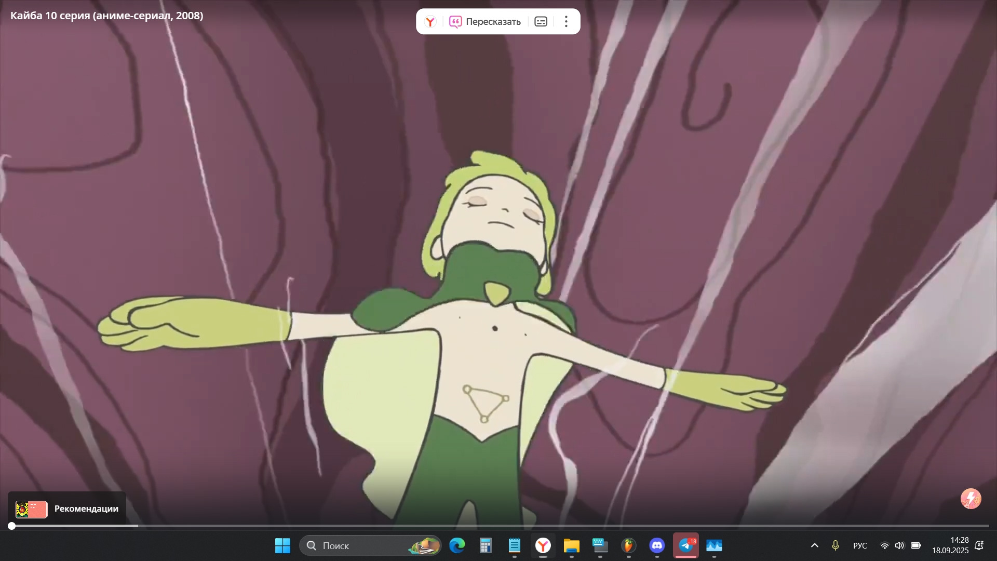Open FL Studio from the taskbar
This screenshot has height=561, width=997.
(628, 546)
